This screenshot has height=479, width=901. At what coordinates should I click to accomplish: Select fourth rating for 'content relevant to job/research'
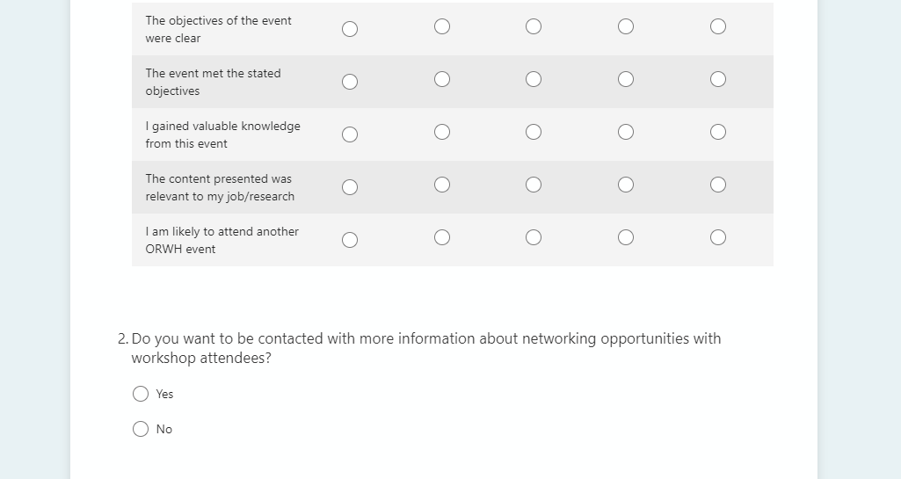(x=626, y=185)
